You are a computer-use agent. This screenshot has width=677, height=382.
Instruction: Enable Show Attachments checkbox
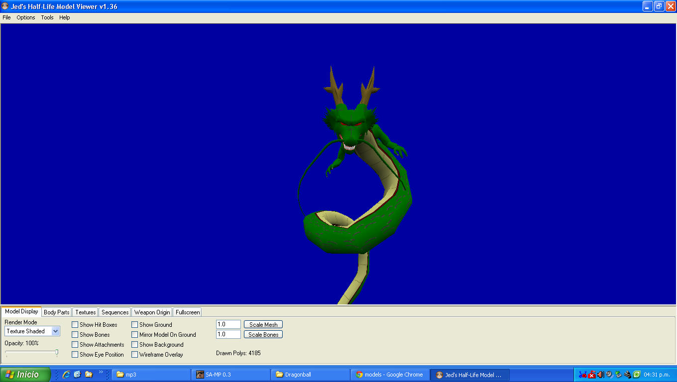point(75,345)
